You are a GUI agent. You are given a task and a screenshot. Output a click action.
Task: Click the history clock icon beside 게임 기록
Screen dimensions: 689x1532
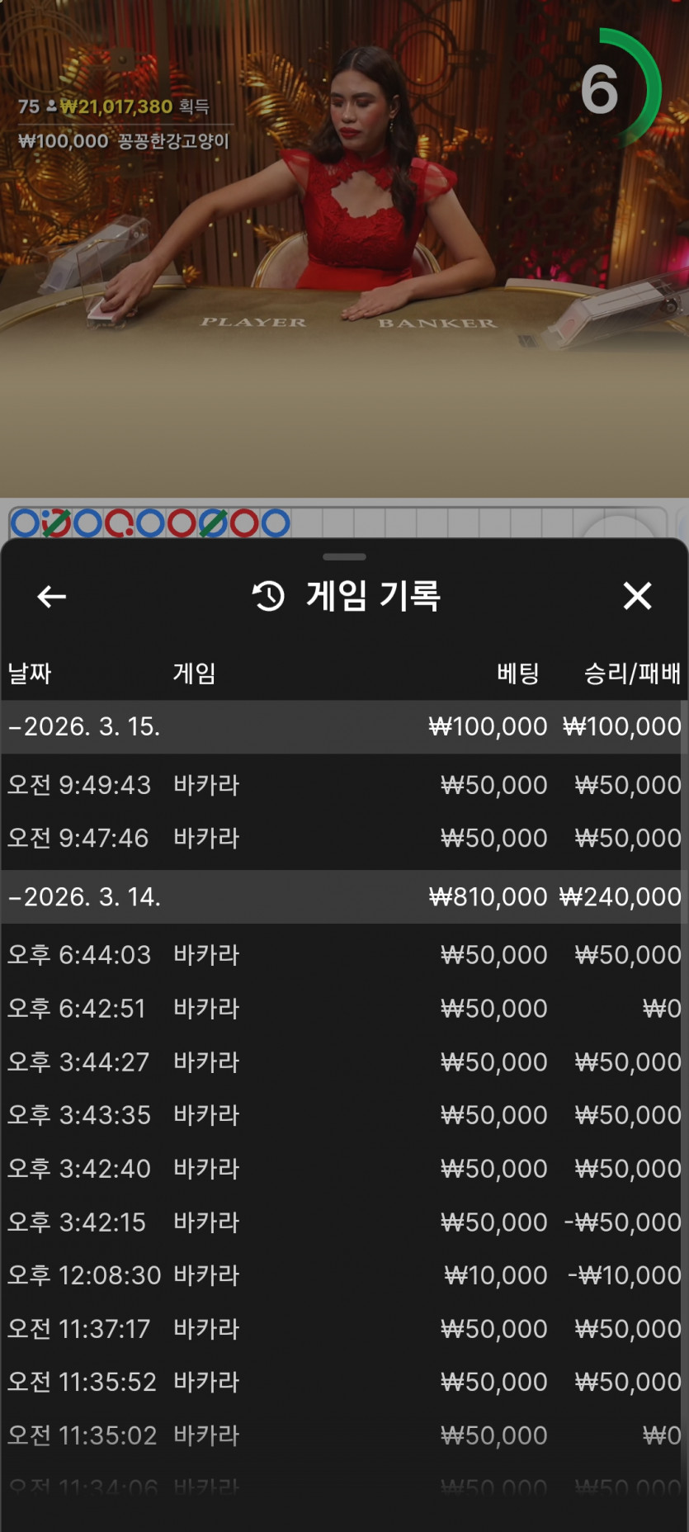coord(268,596)
